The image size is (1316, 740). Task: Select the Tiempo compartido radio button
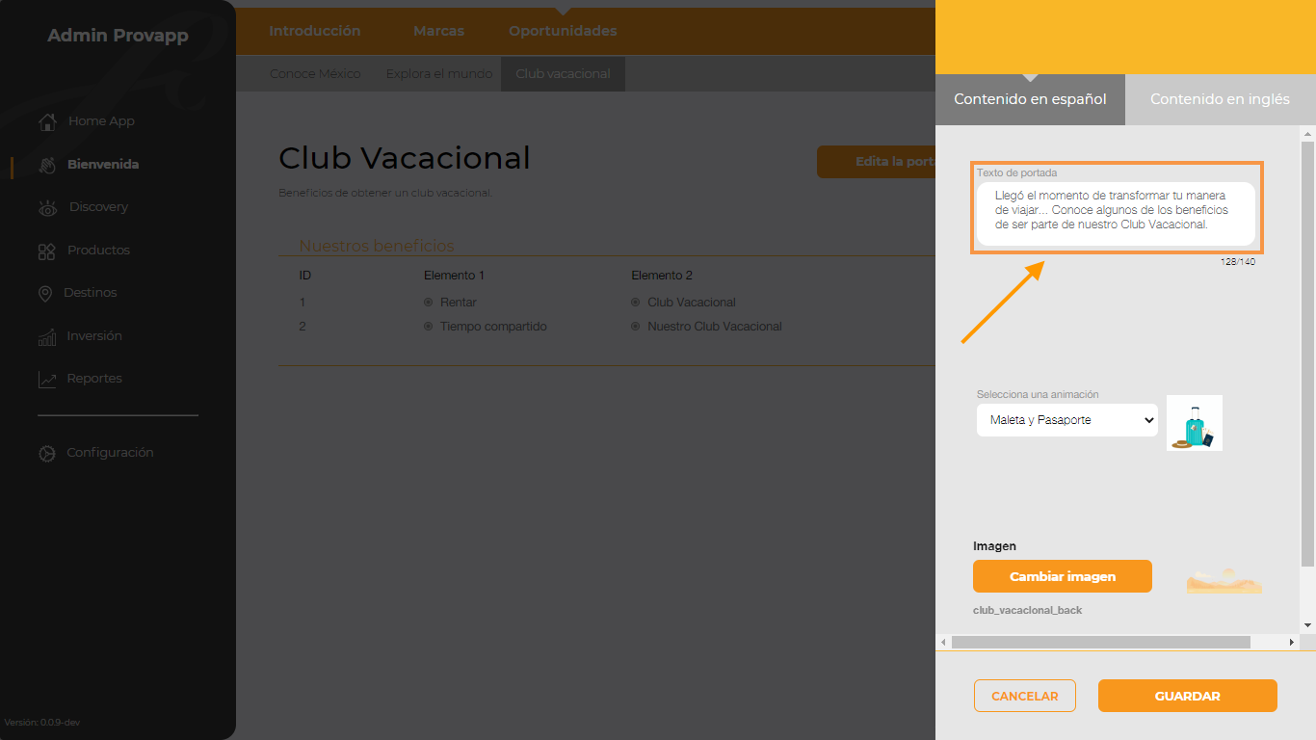[x=429, y=327]
